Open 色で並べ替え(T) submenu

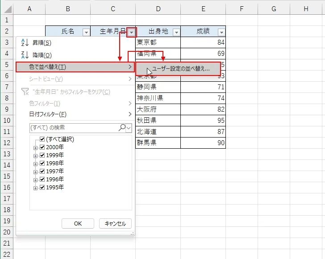click(x=75, y=67)
